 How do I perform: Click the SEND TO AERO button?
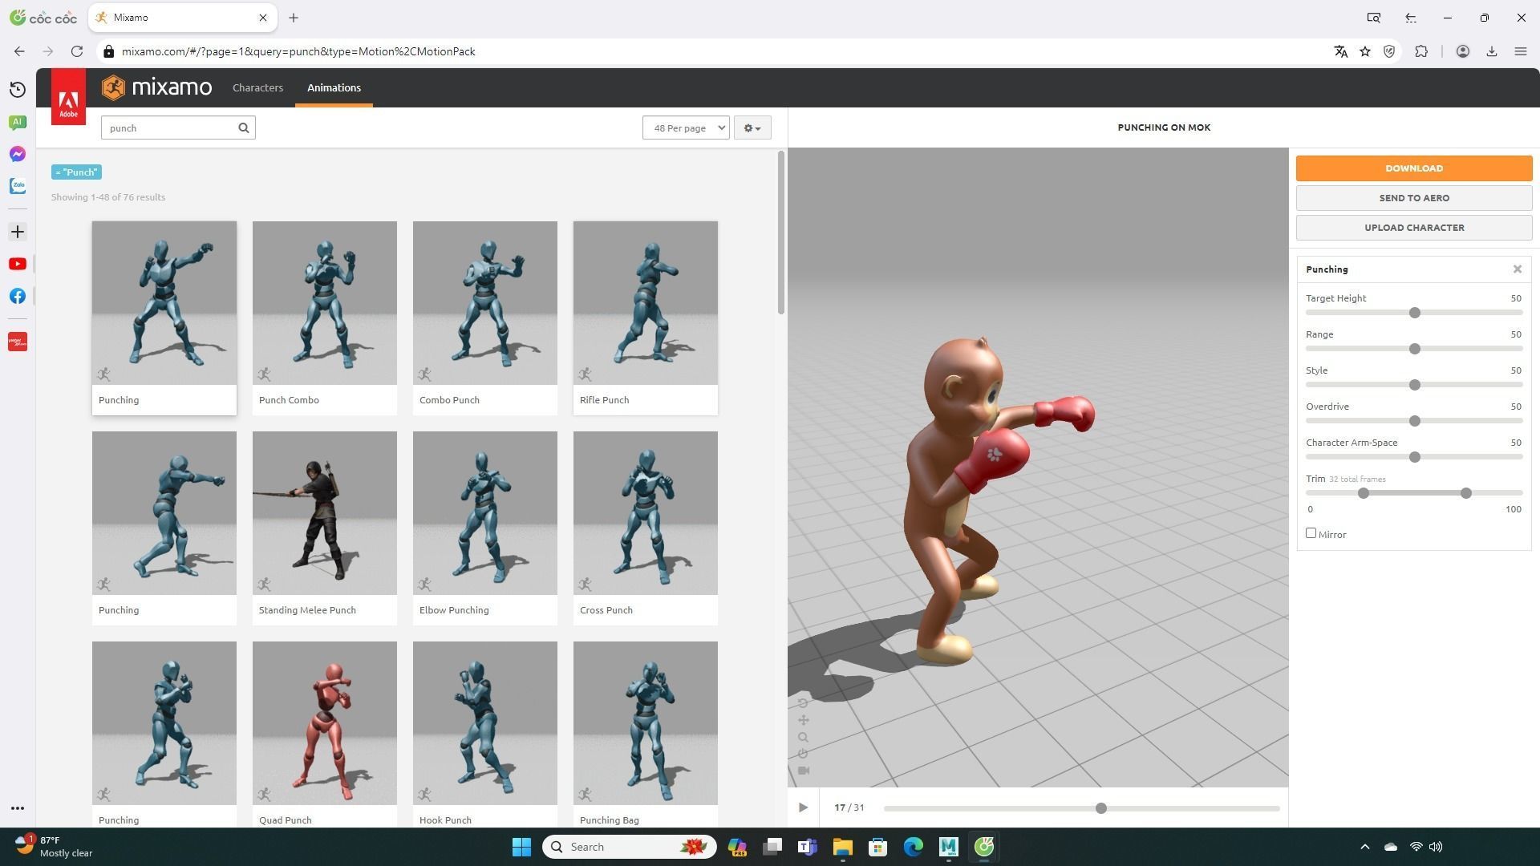point(1414,198)
